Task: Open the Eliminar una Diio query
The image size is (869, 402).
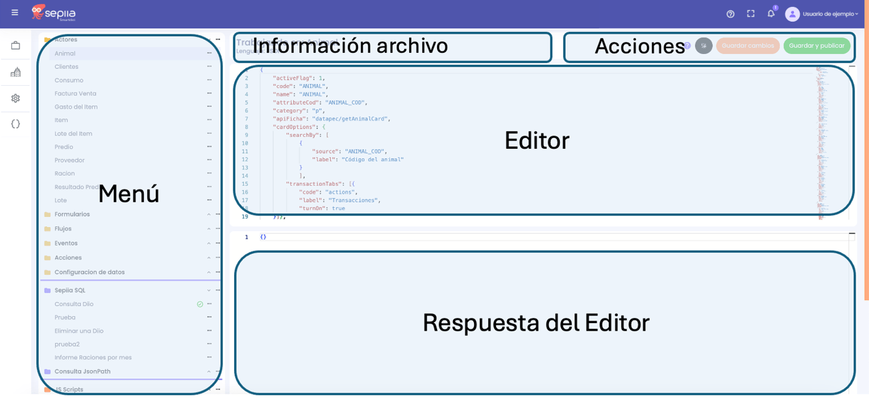Action: point(79,331)
